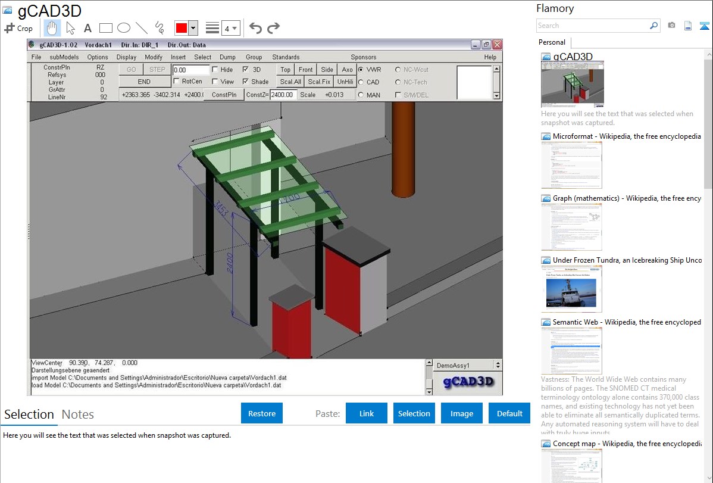The height and width of the screenshot is (483, 713).
Task: Click the Restore button
Action: pos(262,413)
